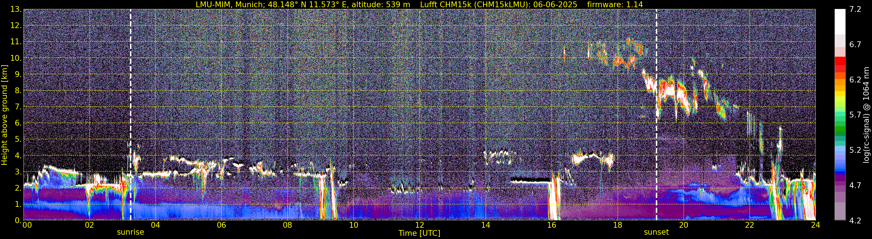Click the height axis tick label '11.'
Viewport: 872px width, 239px height.
tap(16, 42)
